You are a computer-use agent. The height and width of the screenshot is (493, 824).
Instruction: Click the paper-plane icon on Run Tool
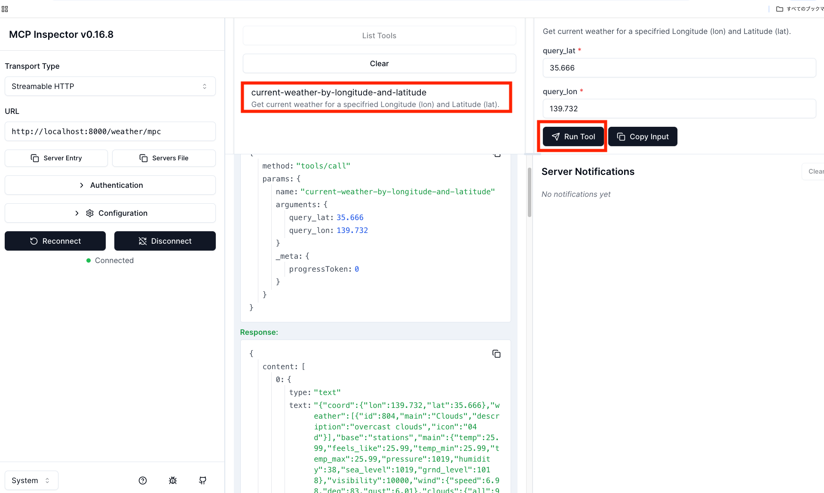click(x=557, y=136)
